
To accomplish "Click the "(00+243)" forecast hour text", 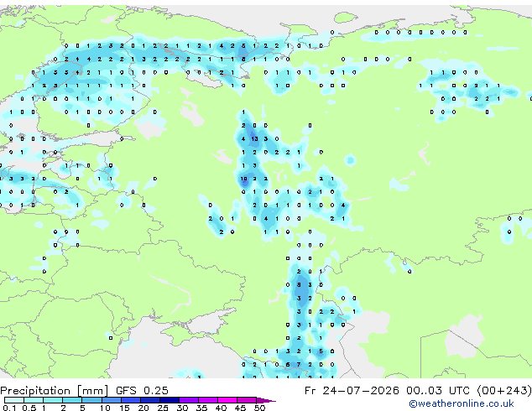I will point(504,391).
